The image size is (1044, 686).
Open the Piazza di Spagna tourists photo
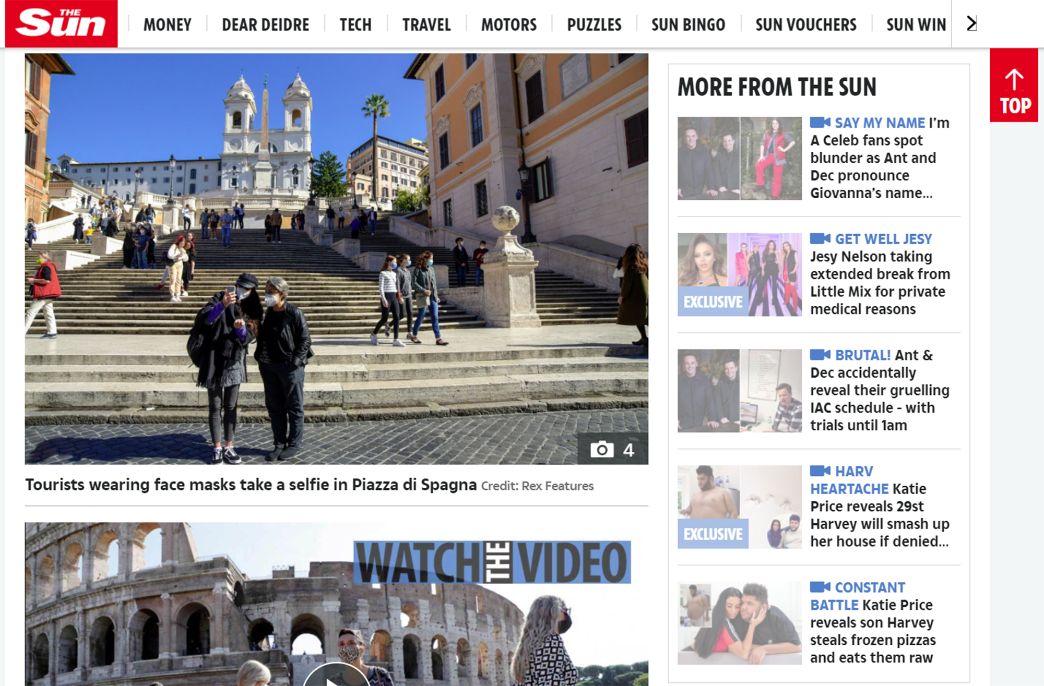pyautogui.click(x=337, y=259)
